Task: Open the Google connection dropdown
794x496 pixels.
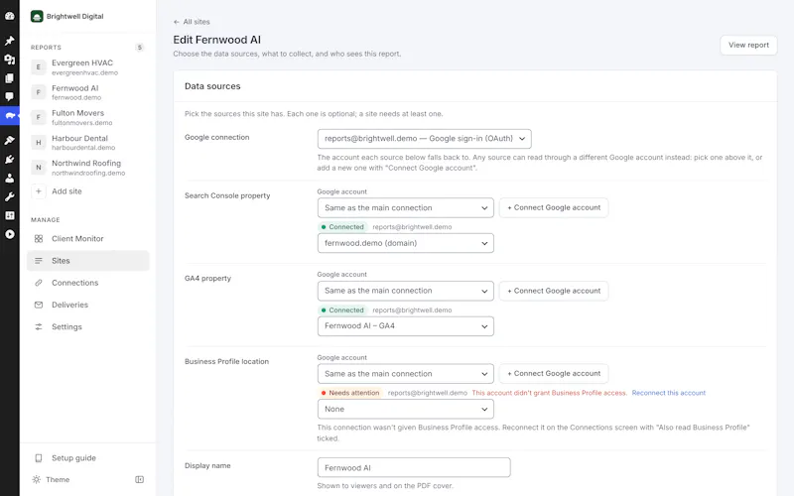Action: tap(425, 139)
